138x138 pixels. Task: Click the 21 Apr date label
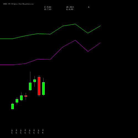click(x=12, y=131)
